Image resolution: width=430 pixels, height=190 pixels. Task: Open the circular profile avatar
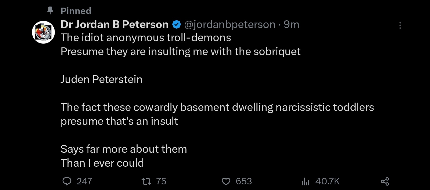point(44,32)
